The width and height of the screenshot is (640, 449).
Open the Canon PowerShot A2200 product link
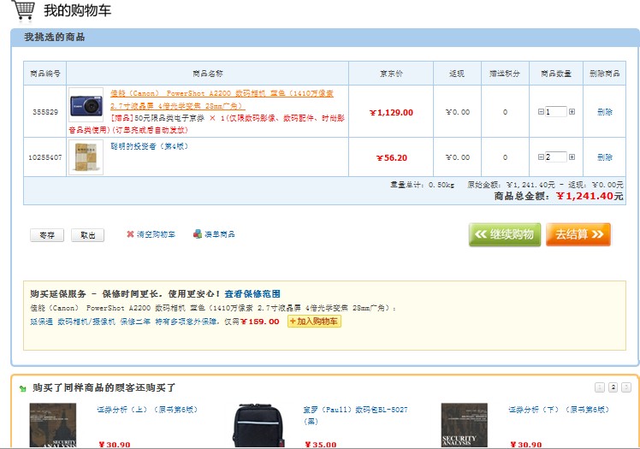click(222, 99)
